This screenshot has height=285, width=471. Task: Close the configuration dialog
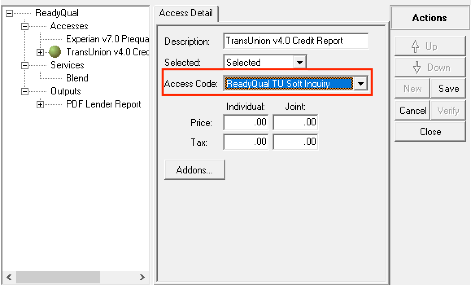(430, 132)
